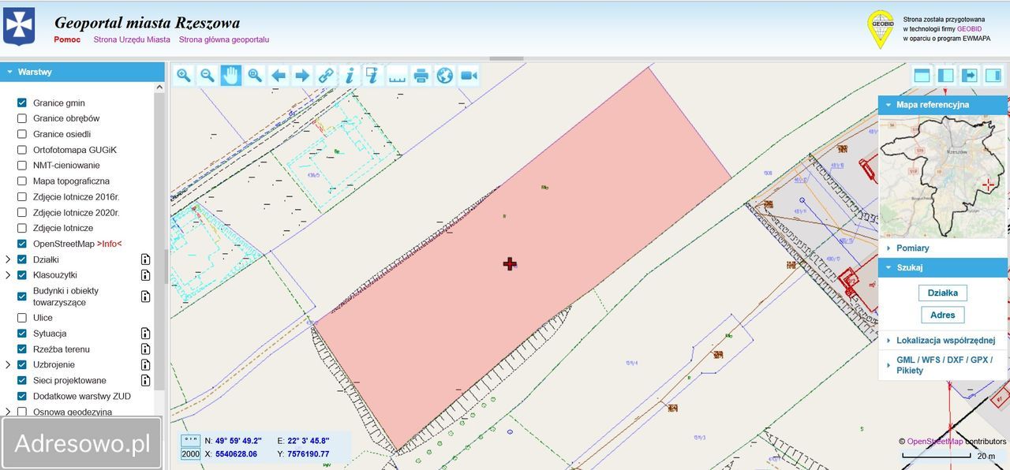The image size is (1010, 470).
Task: Click the chain link share icon
Action: (326, 76)
